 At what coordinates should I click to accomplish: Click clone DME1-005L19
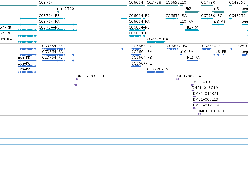click(x=221, y=102)
